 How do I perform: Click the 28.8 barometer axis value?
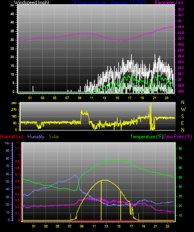coord(181,91)
